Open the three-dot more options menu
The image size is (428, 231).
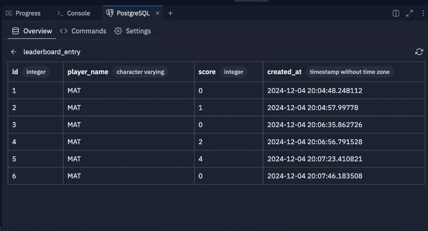pos(423,13)
